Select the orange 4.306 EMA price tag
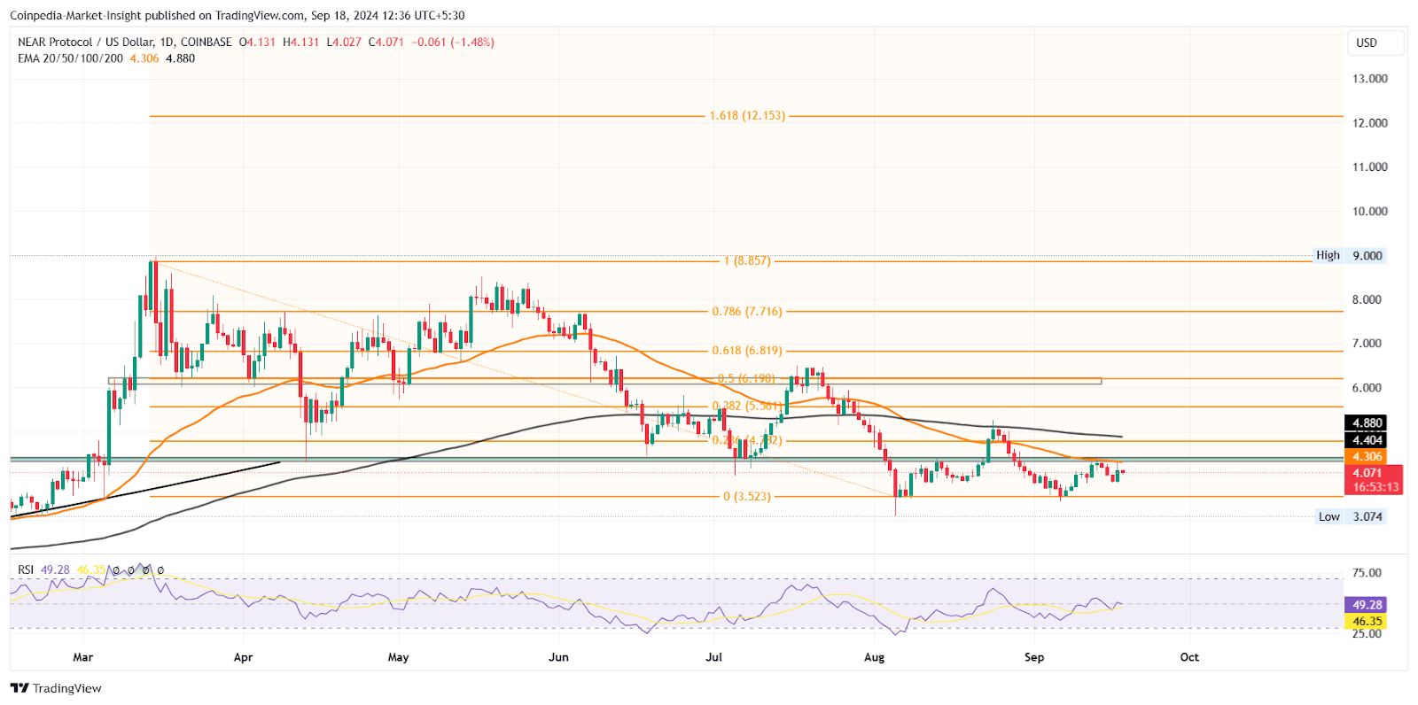Screen dimensions: 1418x705 (x=1366, y=457)
